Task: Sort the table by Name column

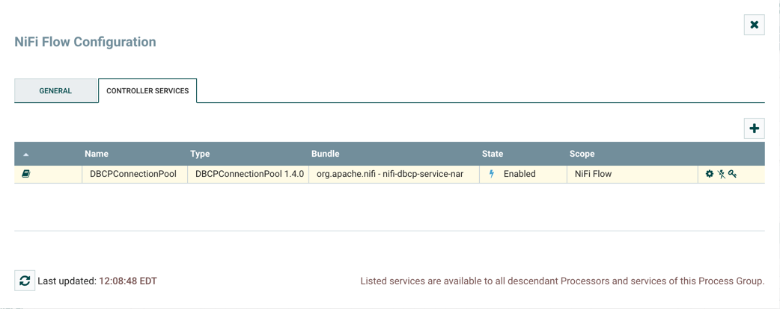Action: (97, 154)
